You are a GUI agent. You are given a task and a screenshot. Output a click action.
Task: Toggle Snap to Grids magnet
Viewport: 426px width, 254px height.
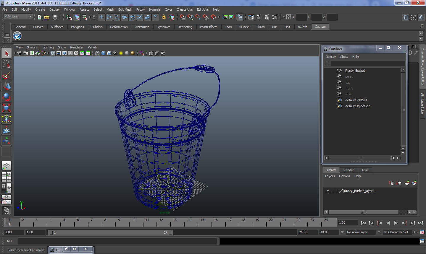[x=183, y=17]
